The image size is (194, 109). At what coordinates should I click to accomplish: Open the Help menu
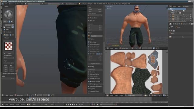click(22, 4)
